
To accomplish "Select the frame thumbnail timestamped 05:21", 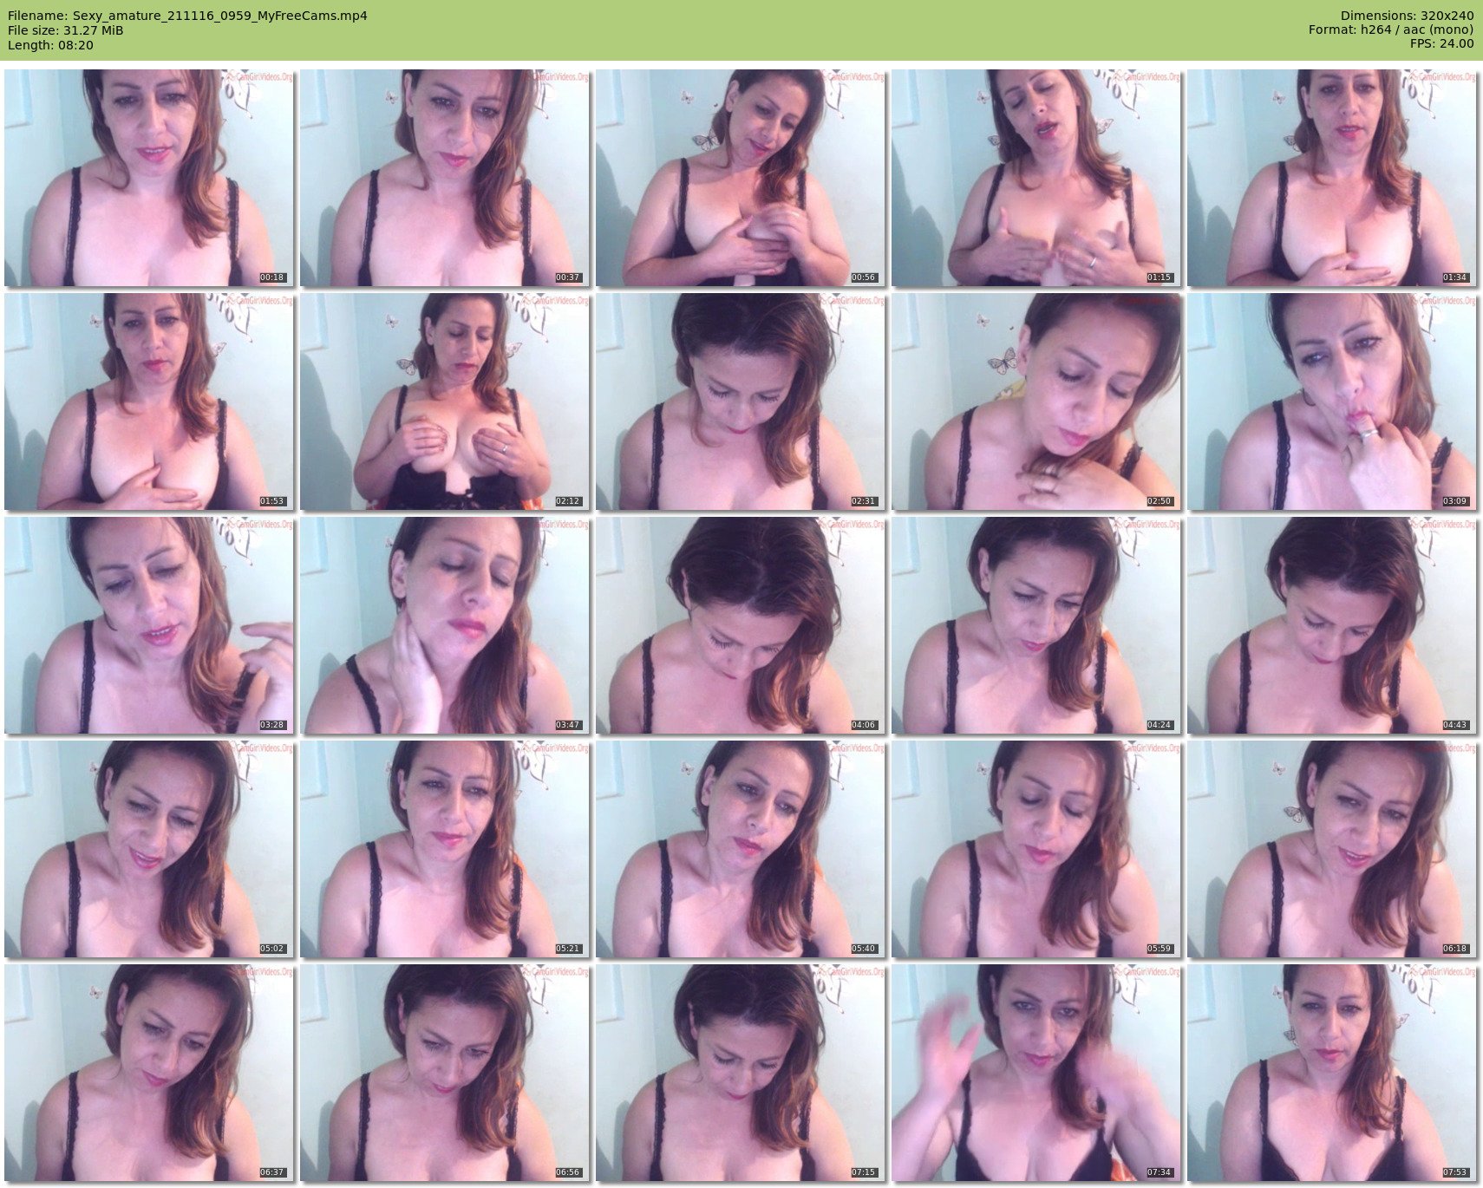I will click(445, 849).
